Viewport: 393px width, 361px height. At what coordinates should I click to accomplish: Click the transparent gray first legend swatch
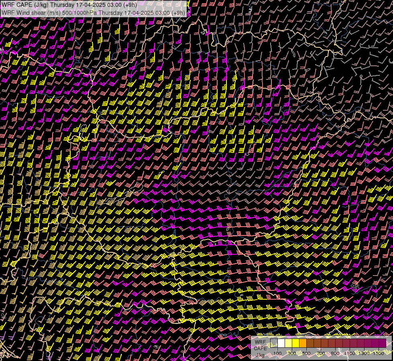[x=274, y=343]
